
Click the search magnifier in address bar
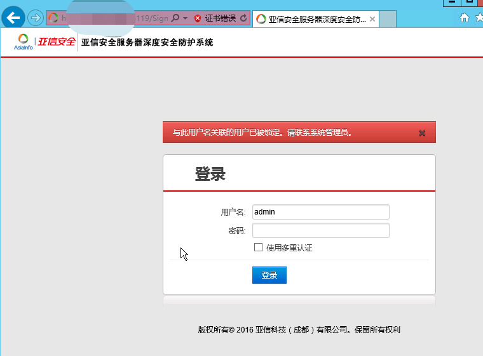tap(175, 18)
